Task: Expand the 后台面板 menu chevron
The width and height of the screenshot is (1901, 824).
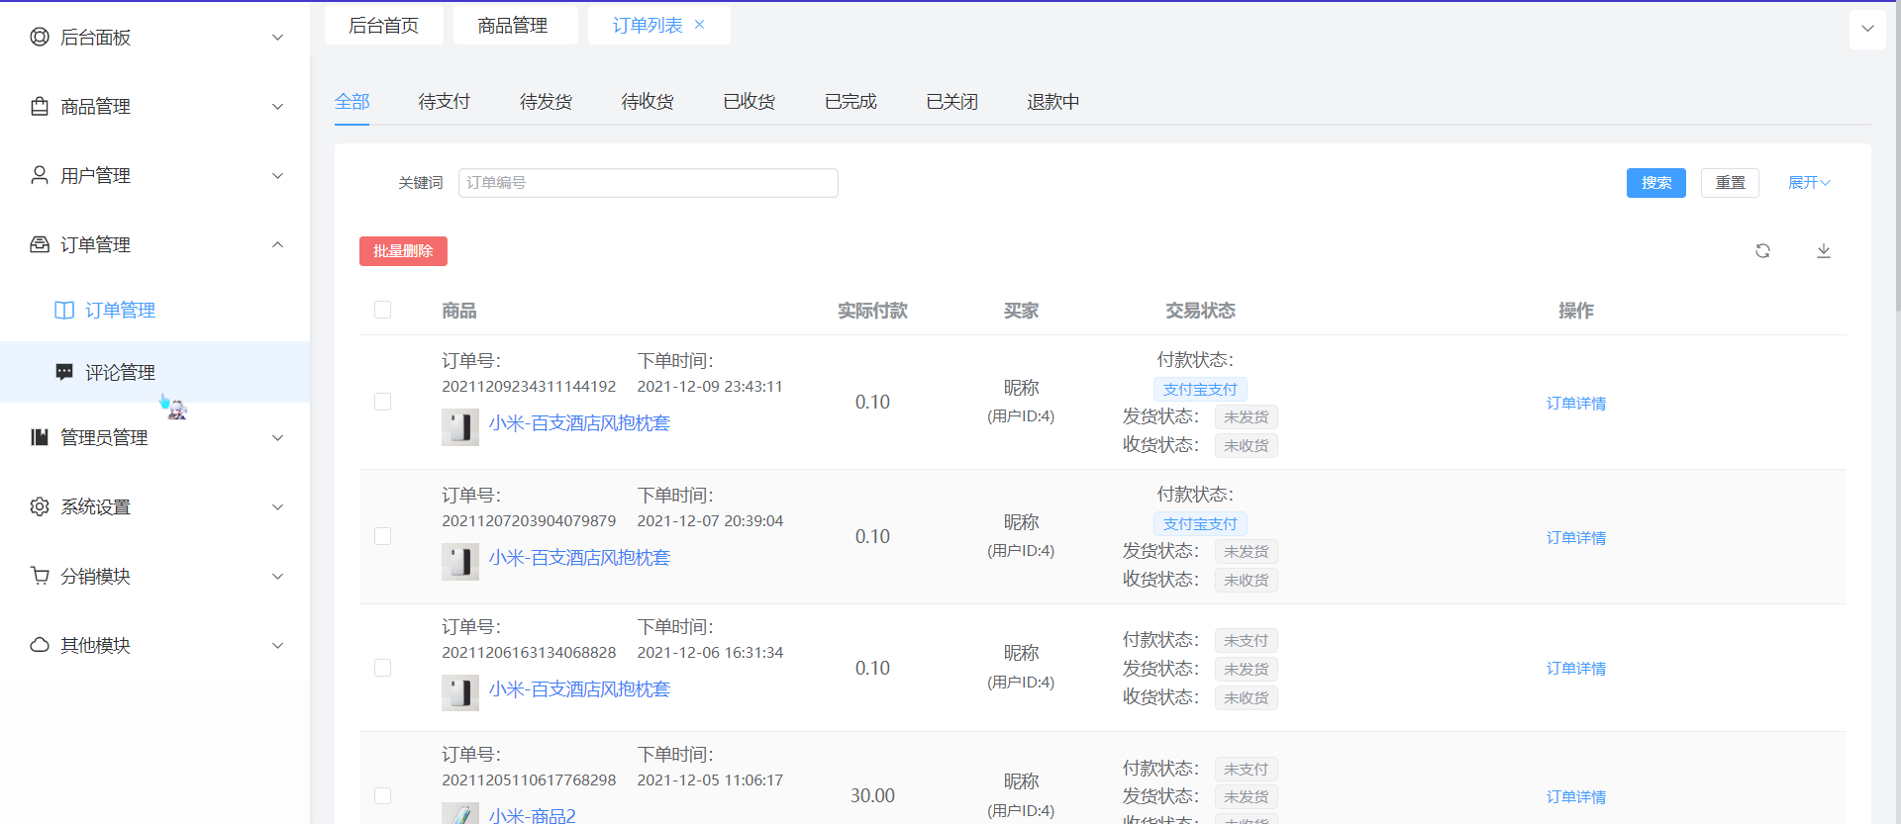Action: (278, 37)
